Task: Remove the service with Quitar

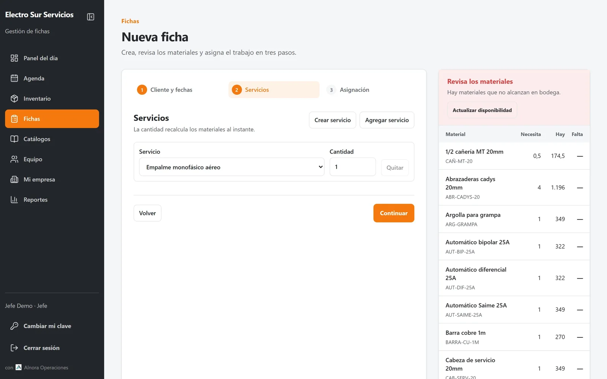Action: point(395,168)
